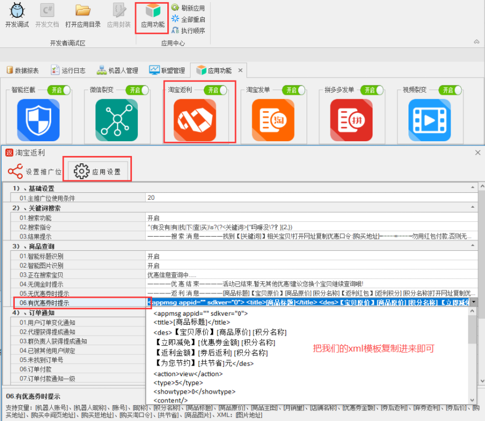Open the 开发调试 bug icon
The image size is (485, 421).
[x=17, y=15]
